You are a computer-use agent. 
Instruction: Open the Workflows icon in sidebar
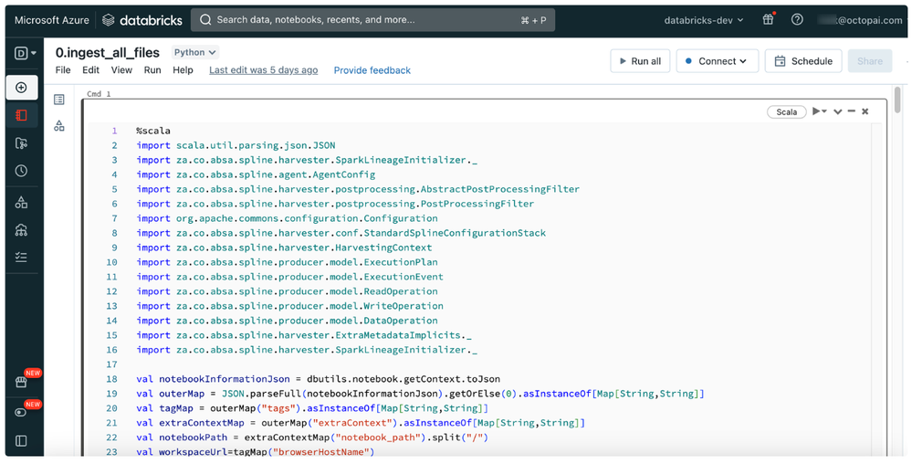(21, 258)
